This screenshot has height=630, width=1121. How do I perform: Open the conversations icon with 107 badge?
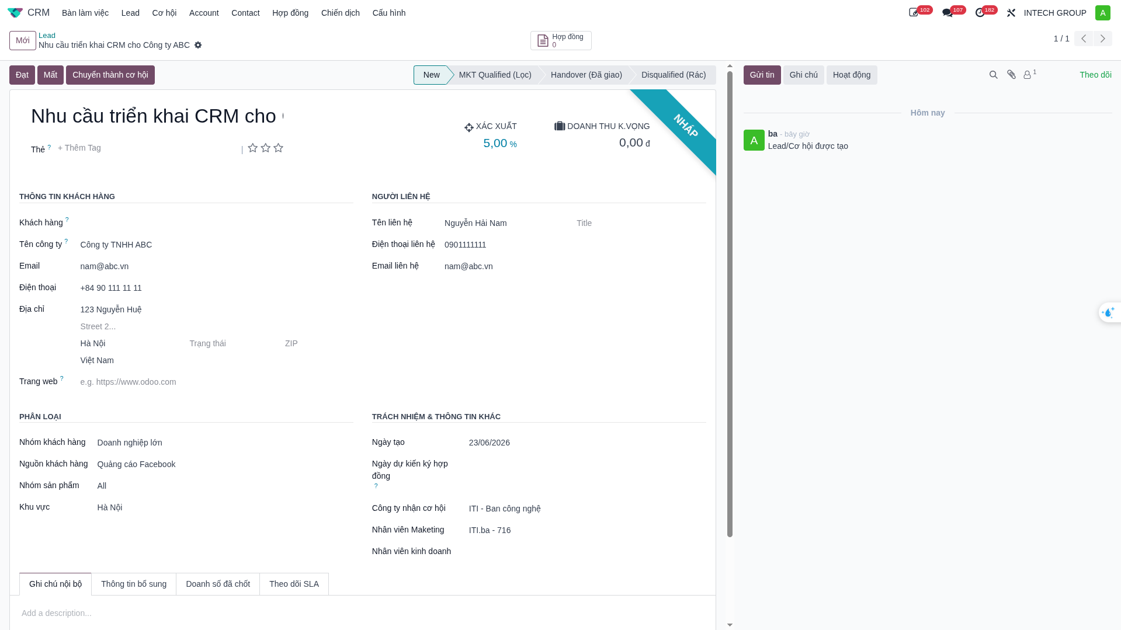(948, 13)
